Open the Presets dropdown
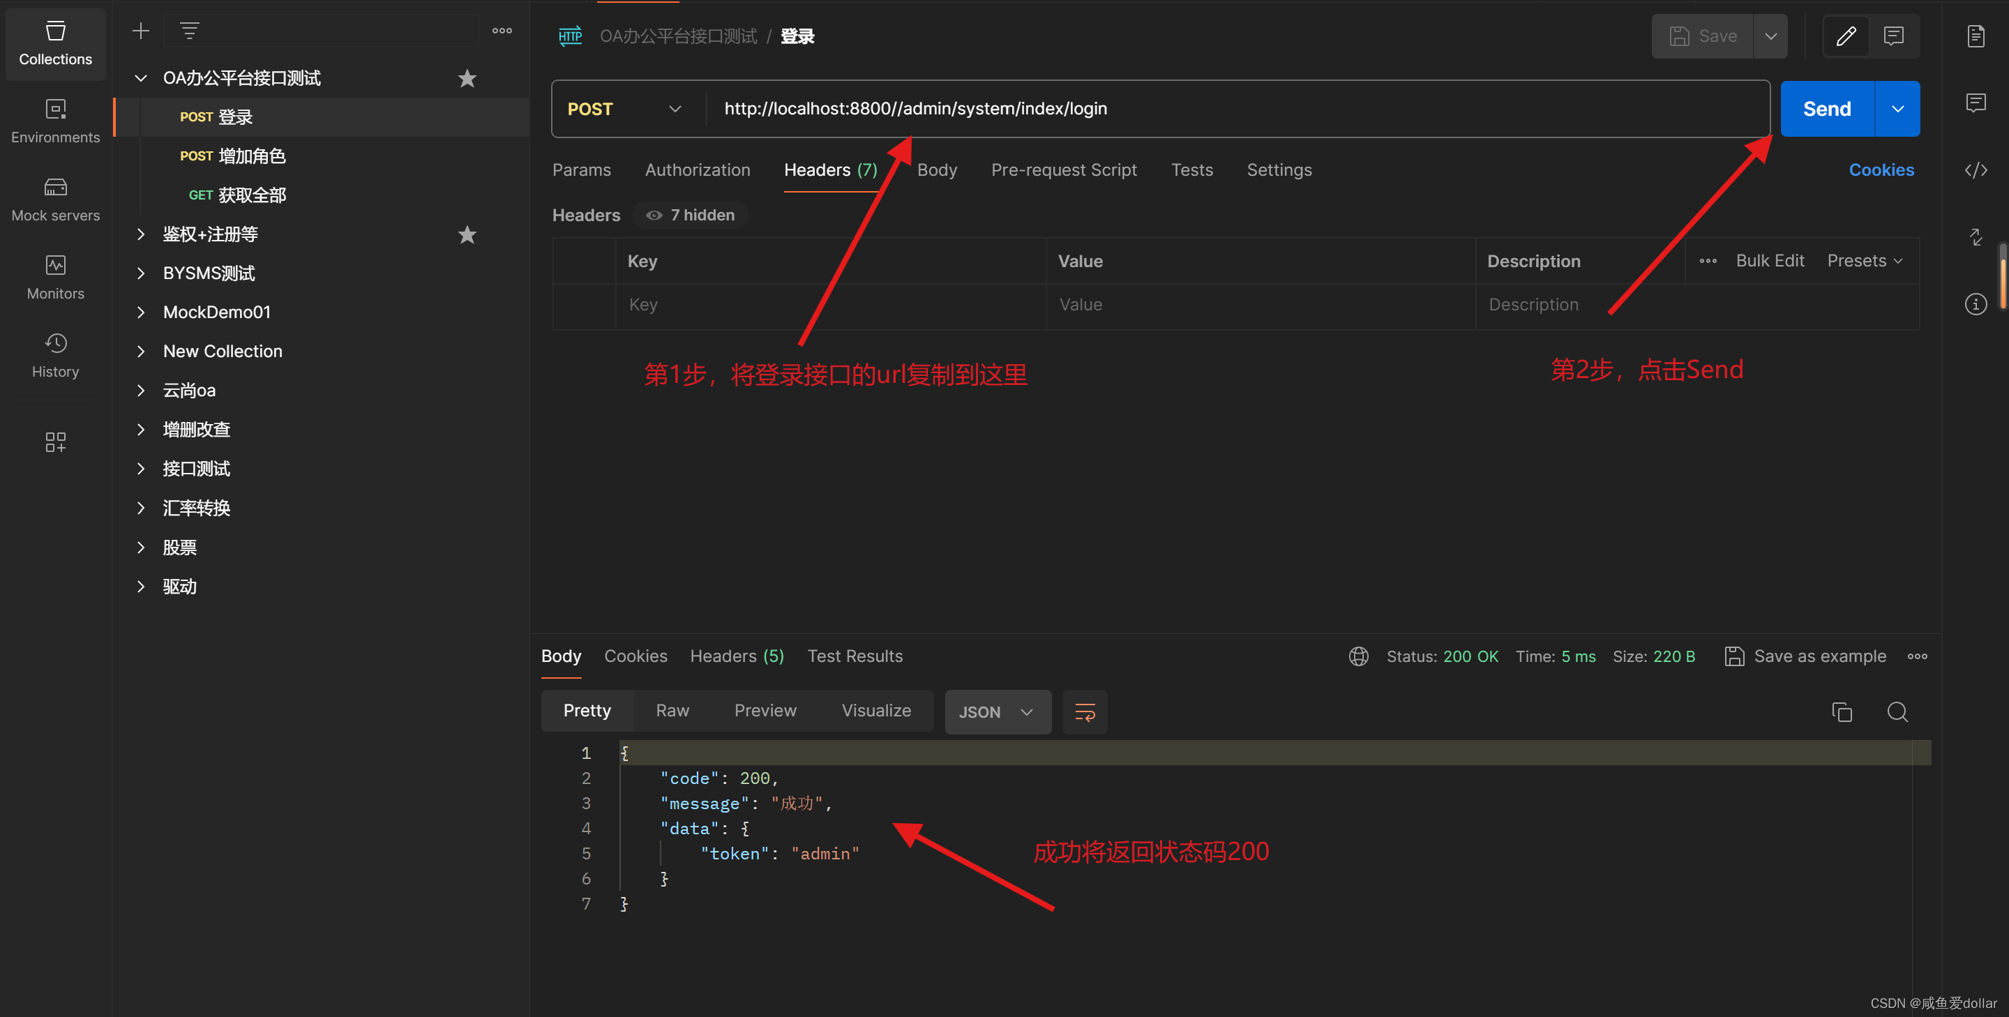Screen dimensions: 2009x1017 pyautogui.click(x=1864, y=260)
